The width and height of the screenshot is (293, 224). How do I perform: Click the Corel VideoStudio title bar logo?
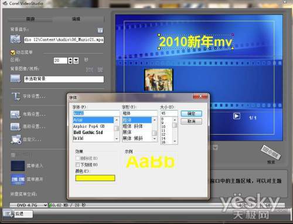point(5,3)
